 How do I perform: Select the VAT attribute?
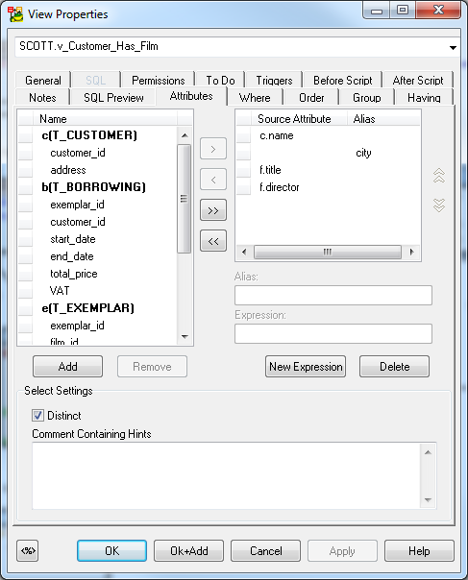pos(98,291)
